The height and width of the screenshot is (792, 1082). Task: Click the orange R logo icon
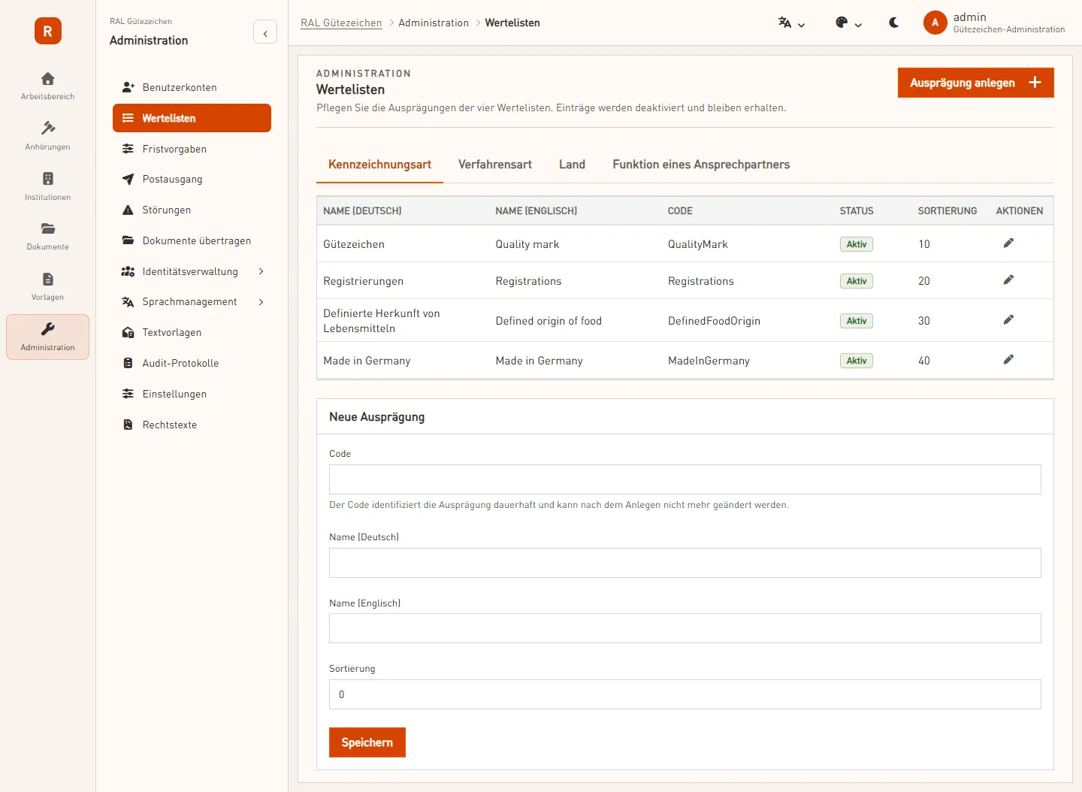point(47,31)
